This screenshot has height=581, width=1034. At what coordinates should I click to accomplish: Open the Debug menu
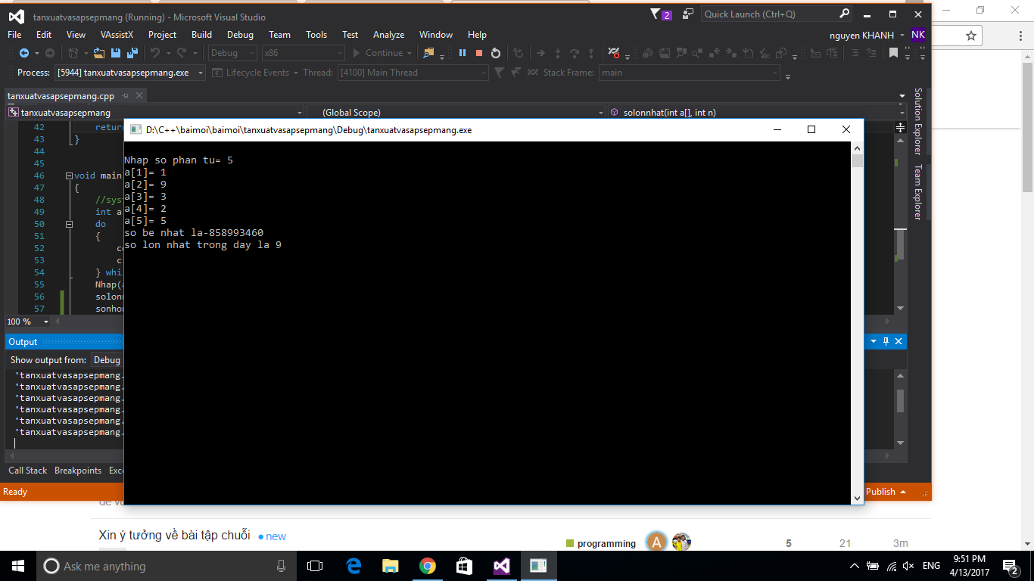(240, 35)
